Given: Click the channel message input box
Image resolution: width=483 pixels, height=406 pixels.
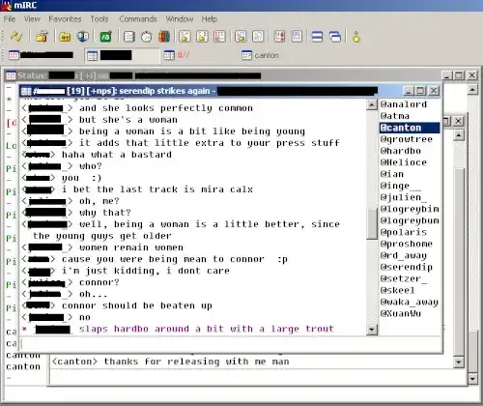Looking at the screenshot, I should 231,344.
